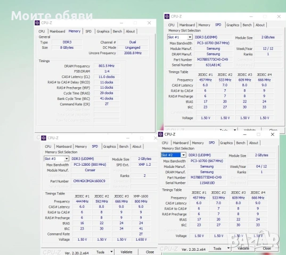Open About tab in Slot #2 window

click(x=254, y=143)
